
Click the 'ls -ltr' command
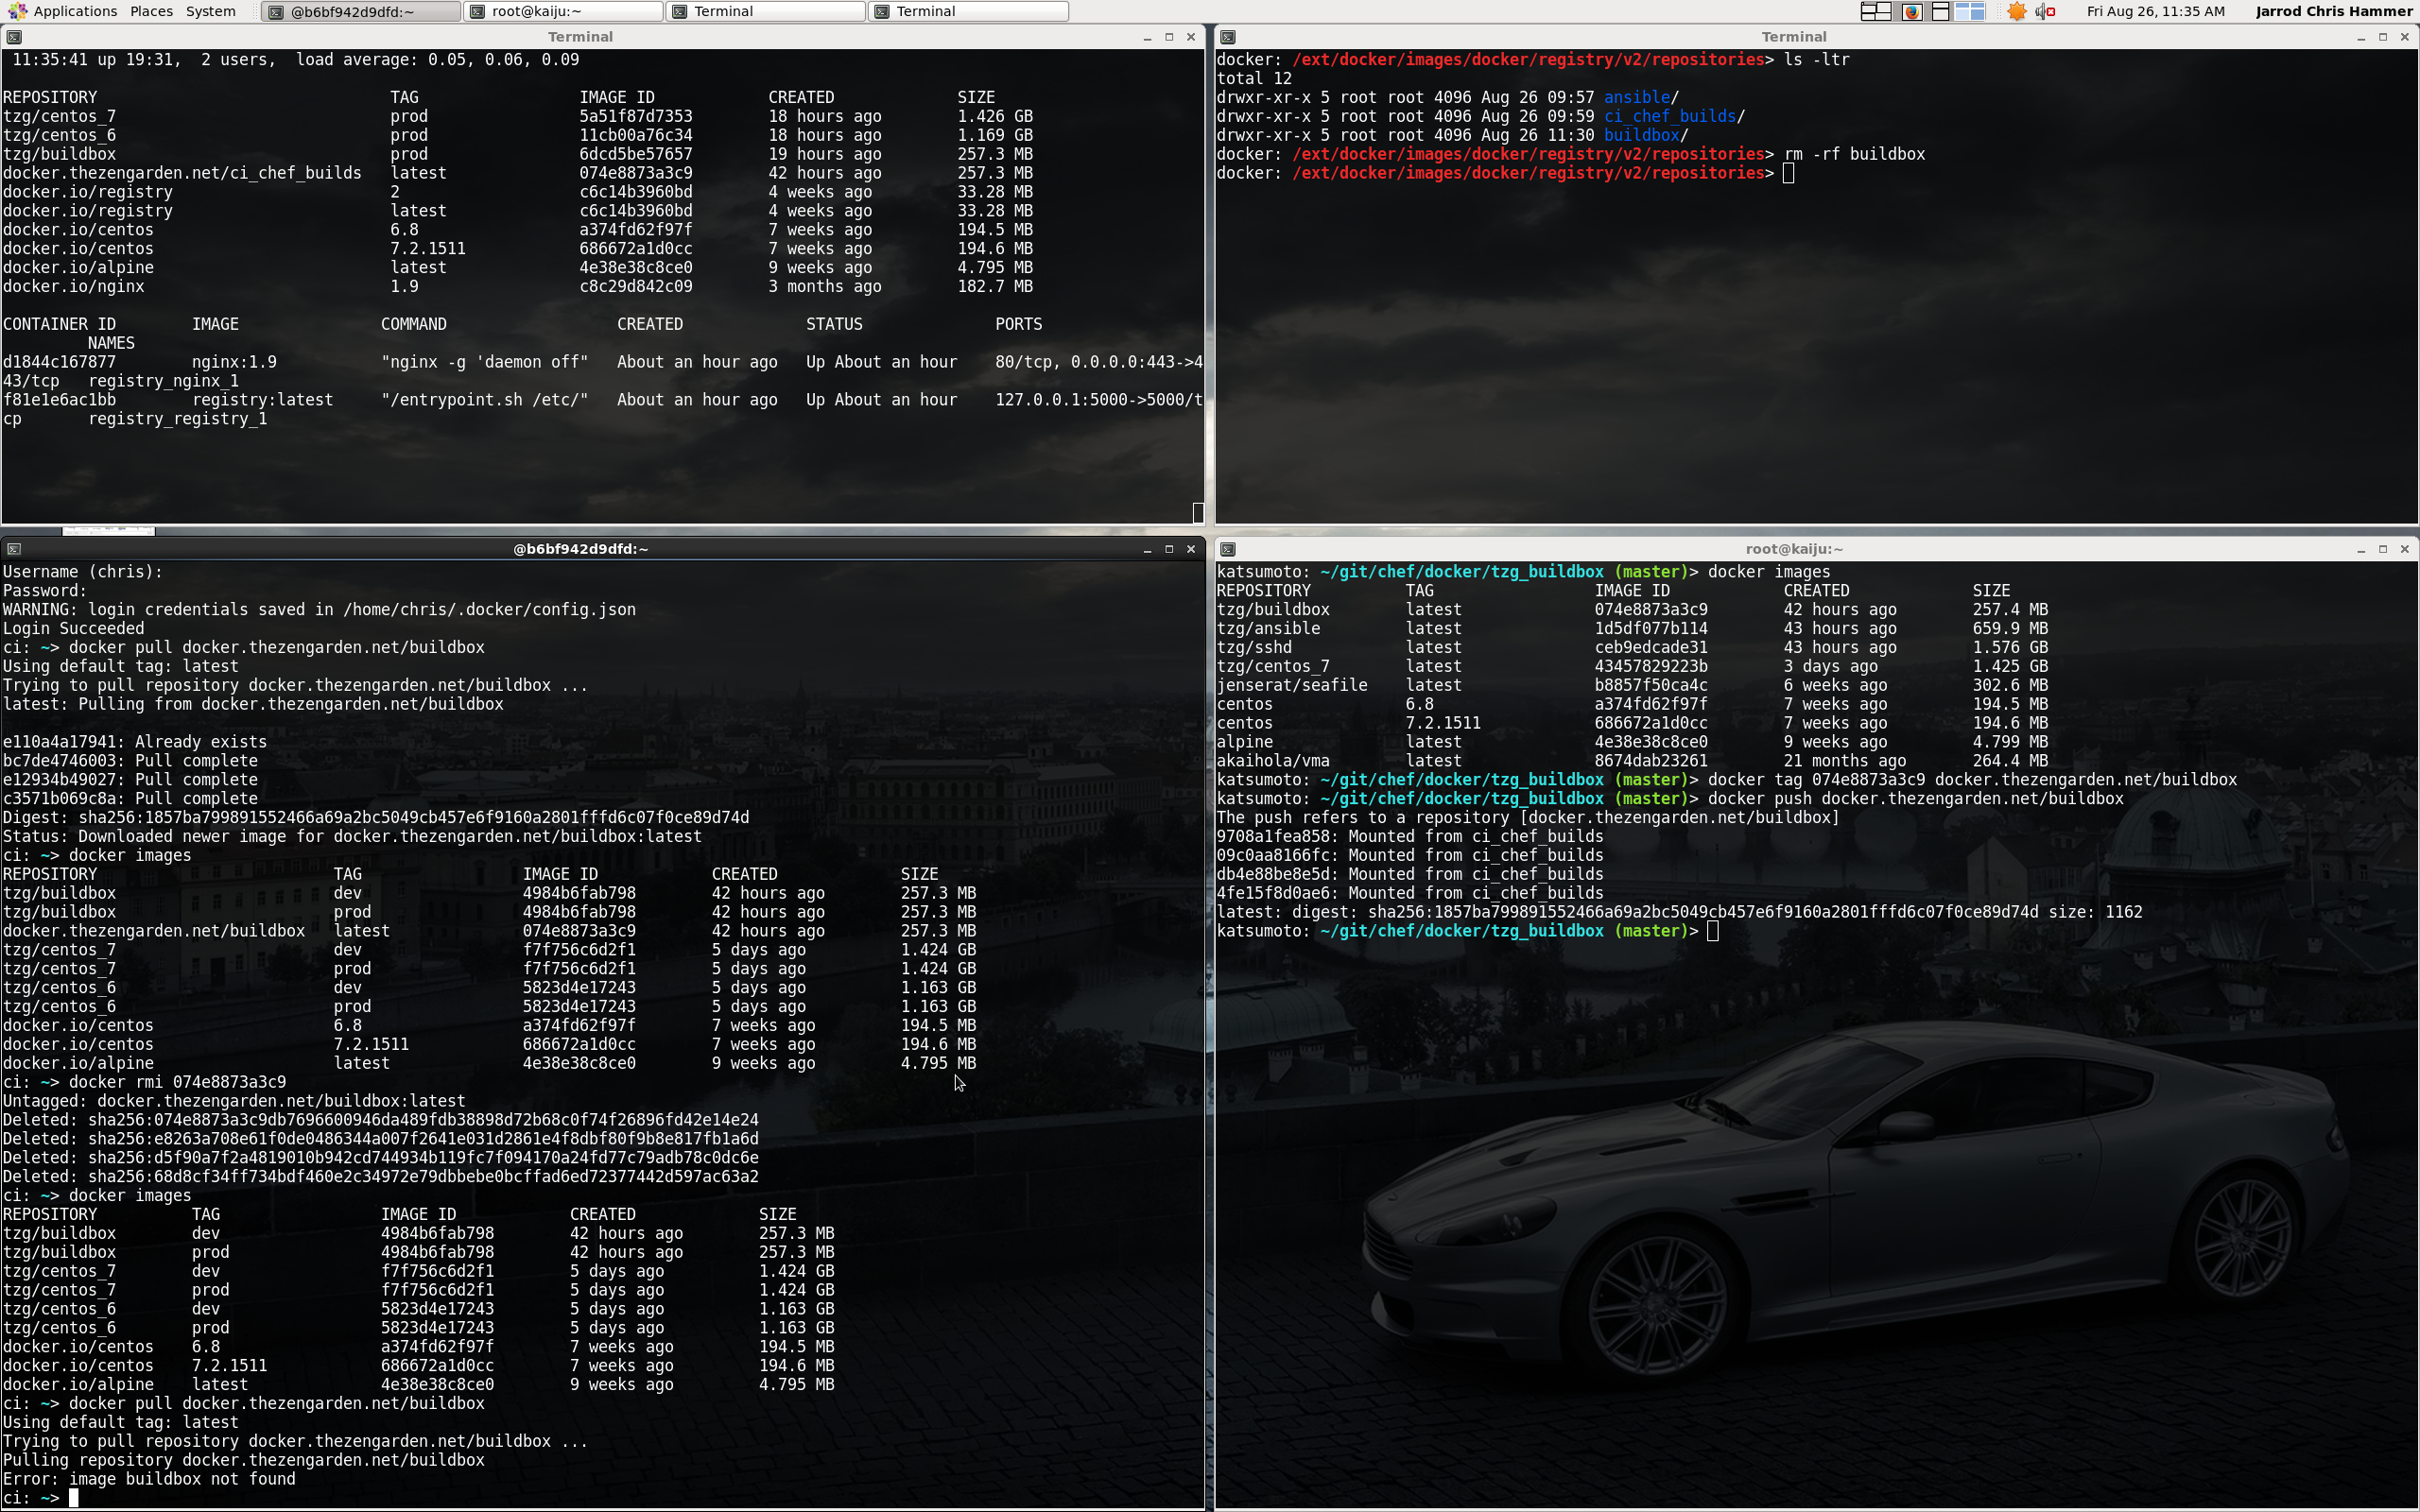[1816, 60]
